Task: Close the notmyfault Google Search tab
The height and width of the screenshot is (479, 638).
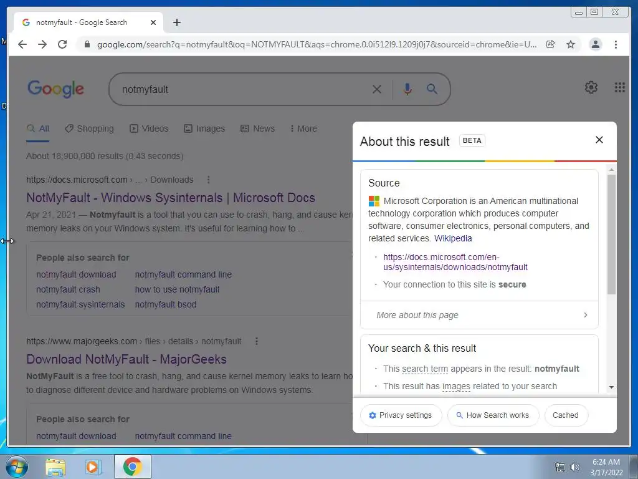Action: pyautogui.click(x=153, y=22)
